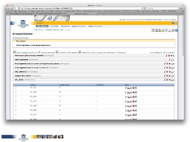Click Nieuwe groep(en) aanmaken icon

[x=14, y=52]
